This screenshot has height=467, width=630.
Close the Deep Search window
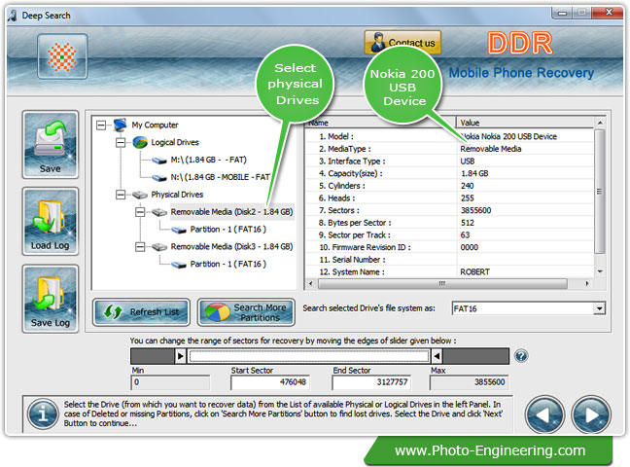(x=609, y=13)
